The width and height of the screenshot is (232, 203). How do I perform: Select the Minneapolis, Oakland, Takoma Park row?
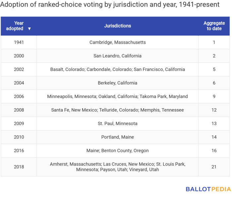(x=117, y=97)
